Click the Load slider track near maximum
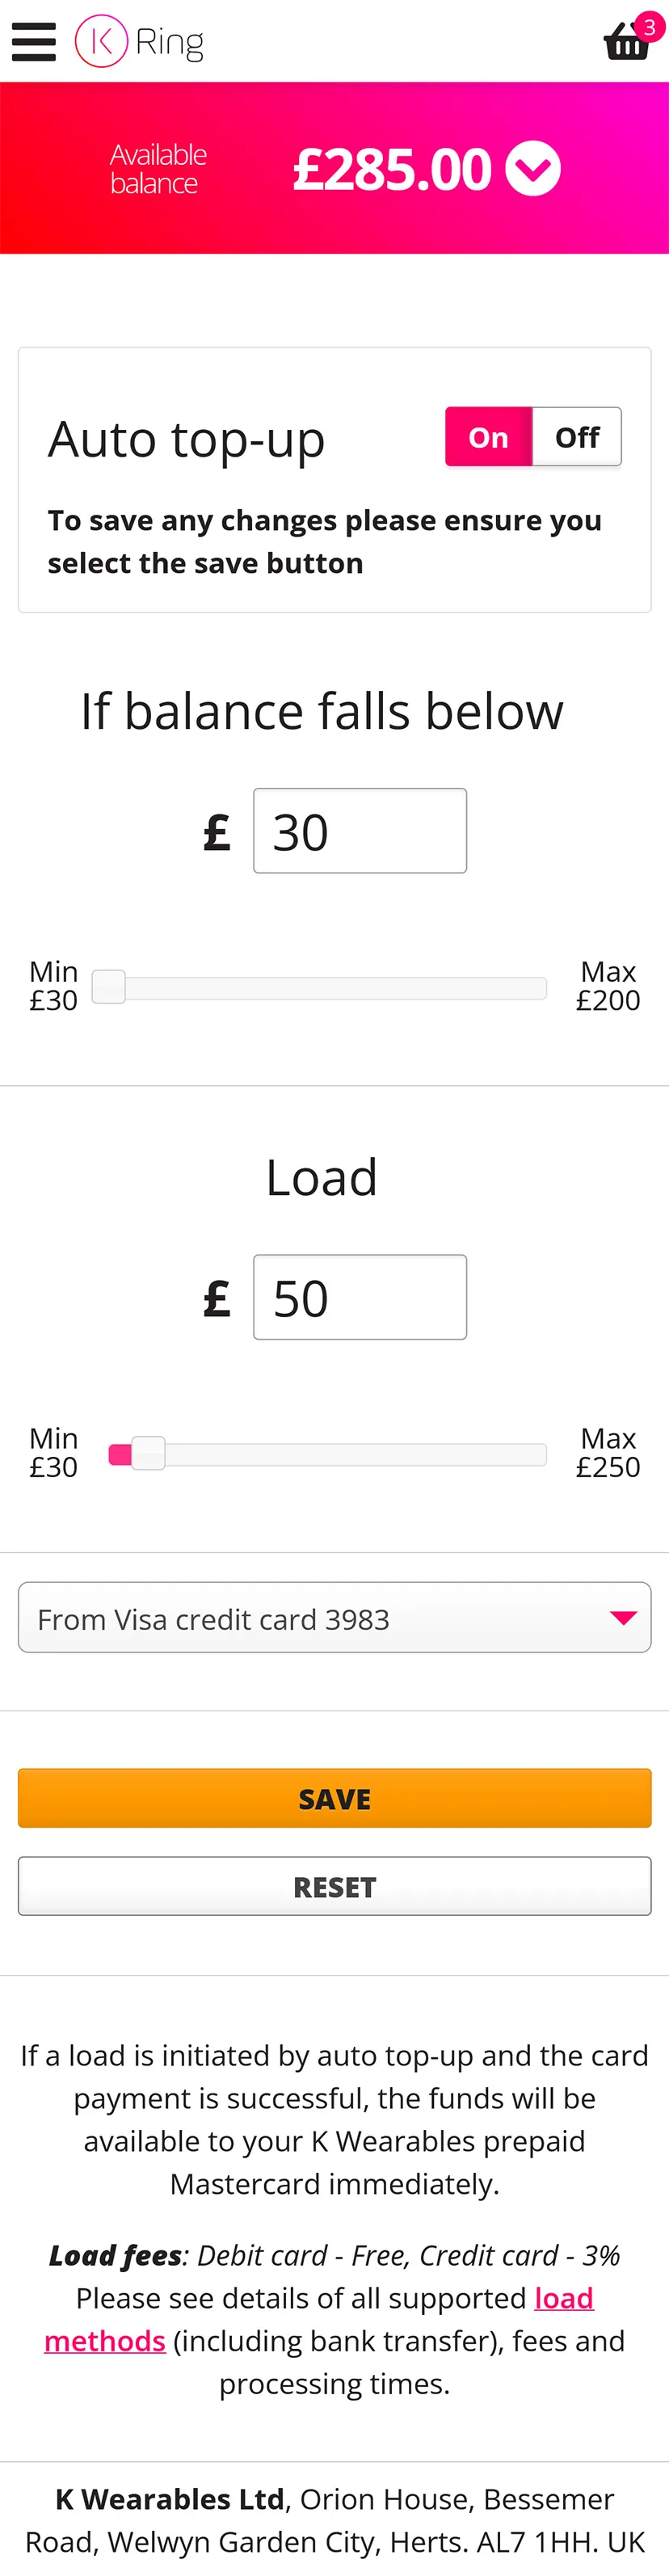 point(530,1454)
